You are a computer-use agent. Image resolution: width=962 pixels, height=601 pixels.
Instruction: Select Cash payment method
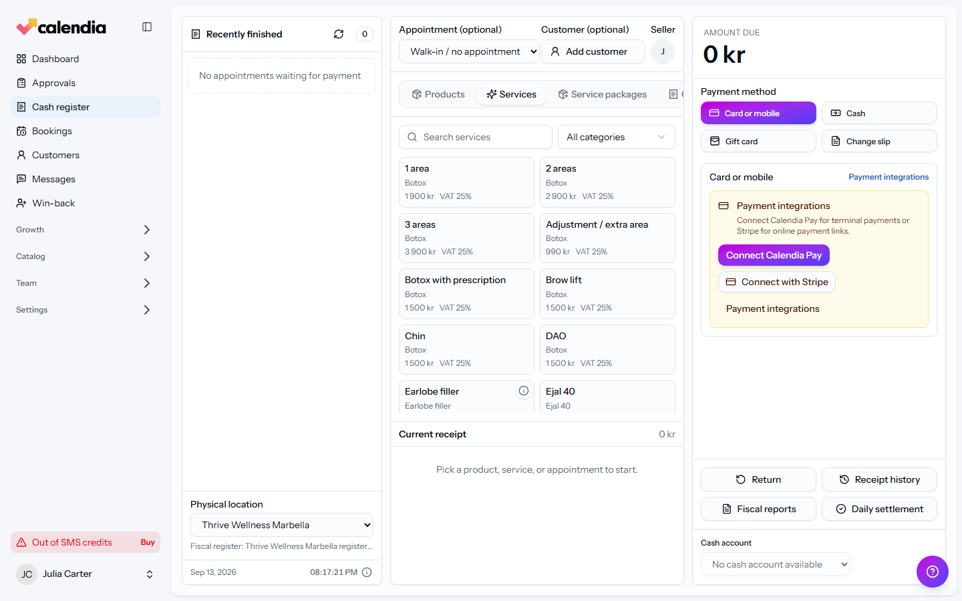click(x=879, y=113)
